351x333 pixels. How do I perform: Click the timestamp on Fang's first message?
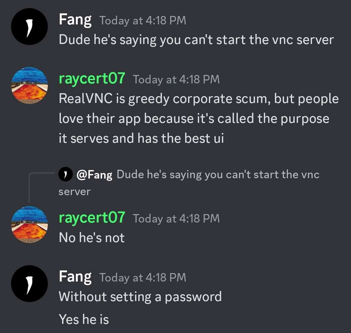(x=143, y=21)
